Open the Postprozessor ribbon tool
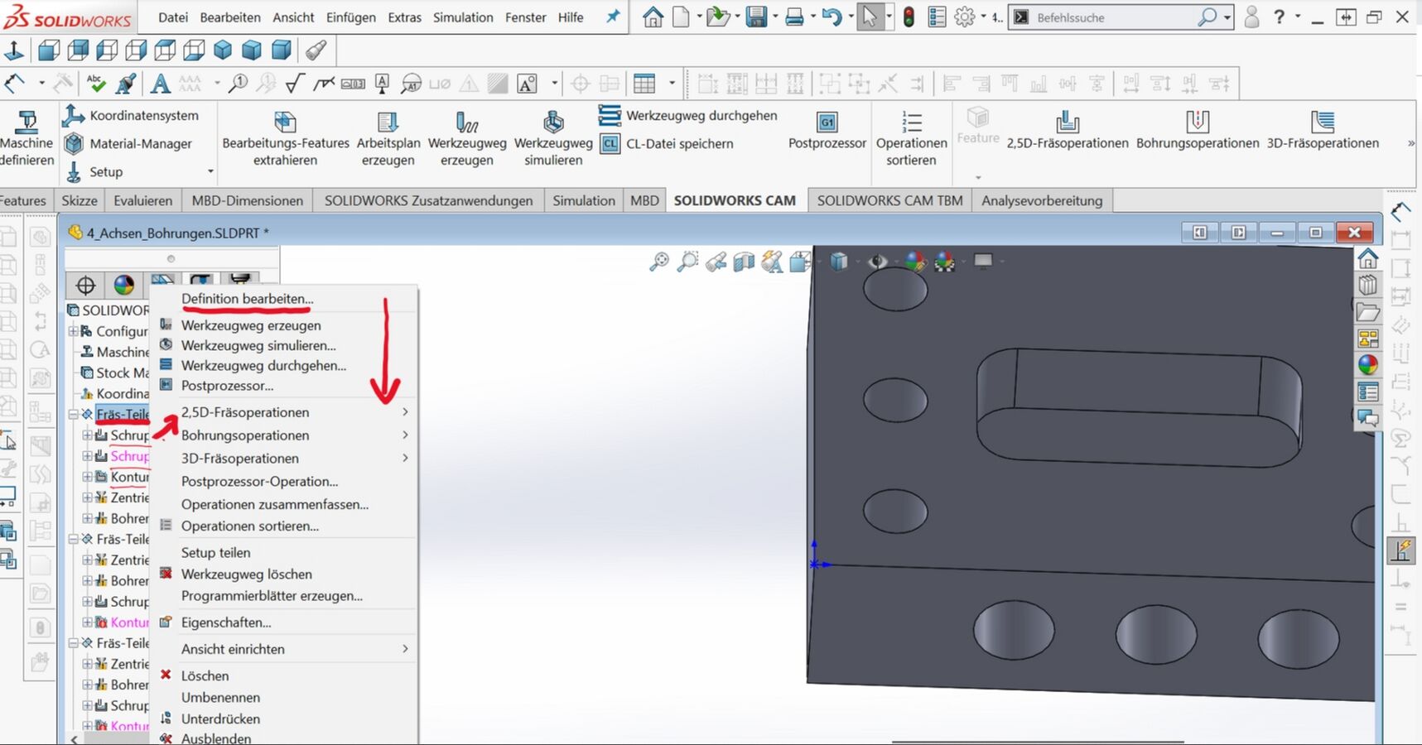This screenshot has width=1422, height=745. [827, 123]
